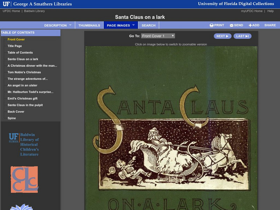Jump to last page with LAST button

[x=242, y=36]
